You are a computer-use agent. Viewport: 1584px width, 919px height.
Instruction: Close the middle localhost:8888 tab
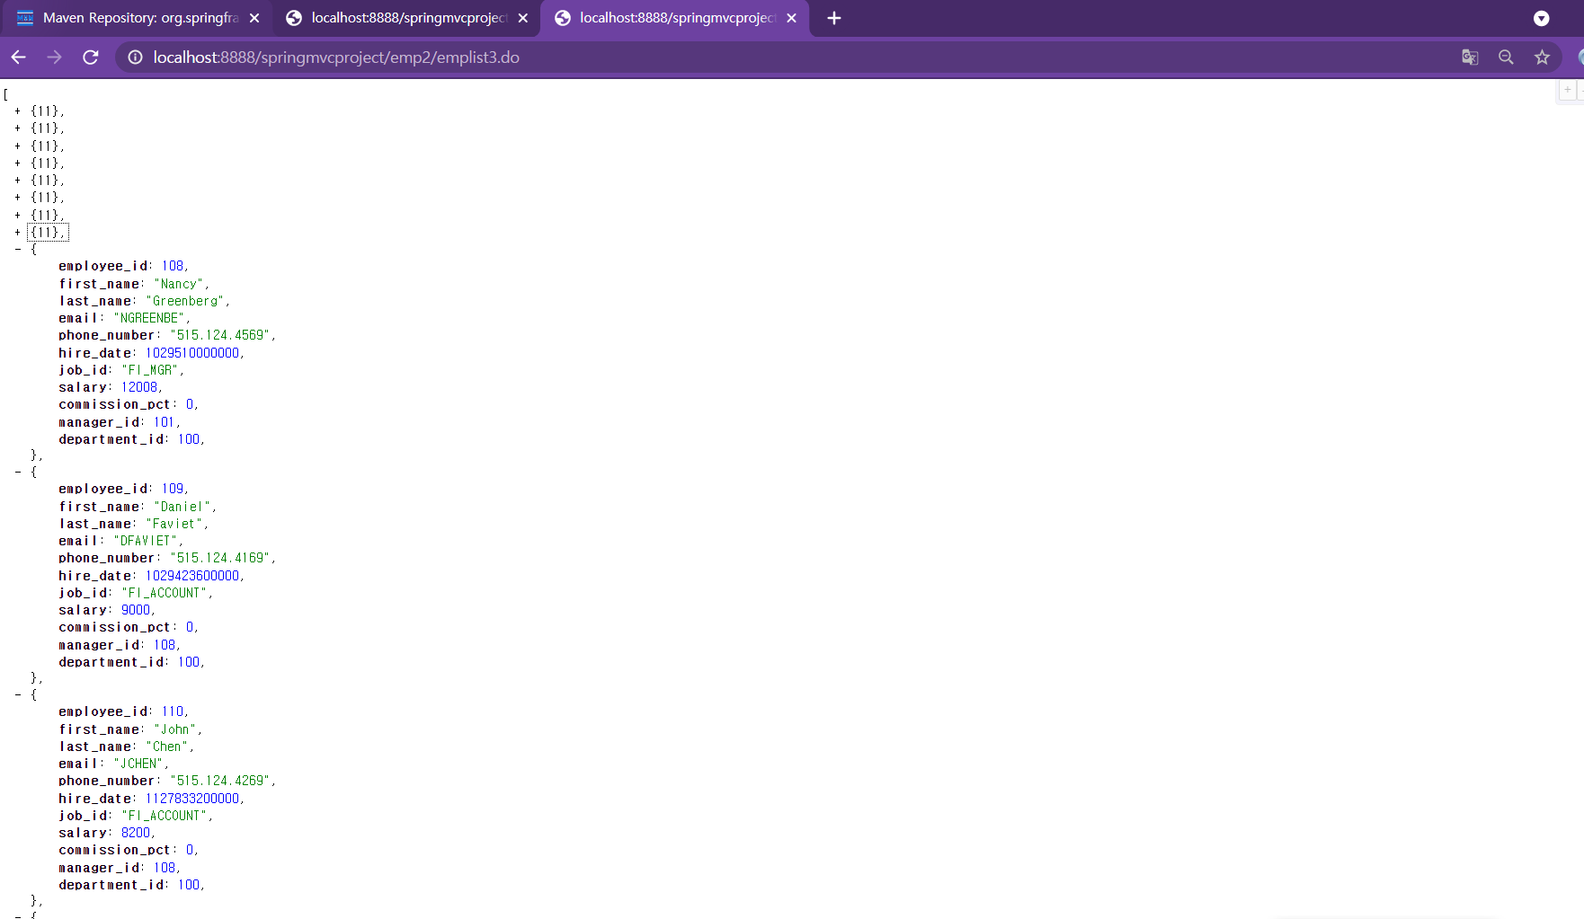tap(523, 18)
